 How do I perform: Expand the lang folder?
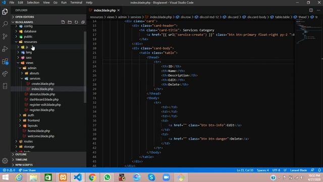[29, 53]
